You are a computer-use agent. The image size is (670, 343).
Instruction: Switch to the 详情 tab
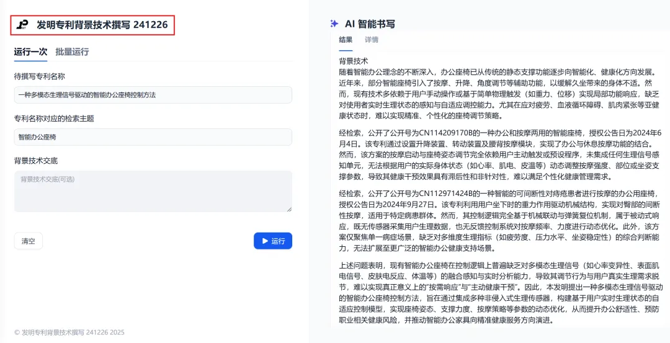point(372,40)
